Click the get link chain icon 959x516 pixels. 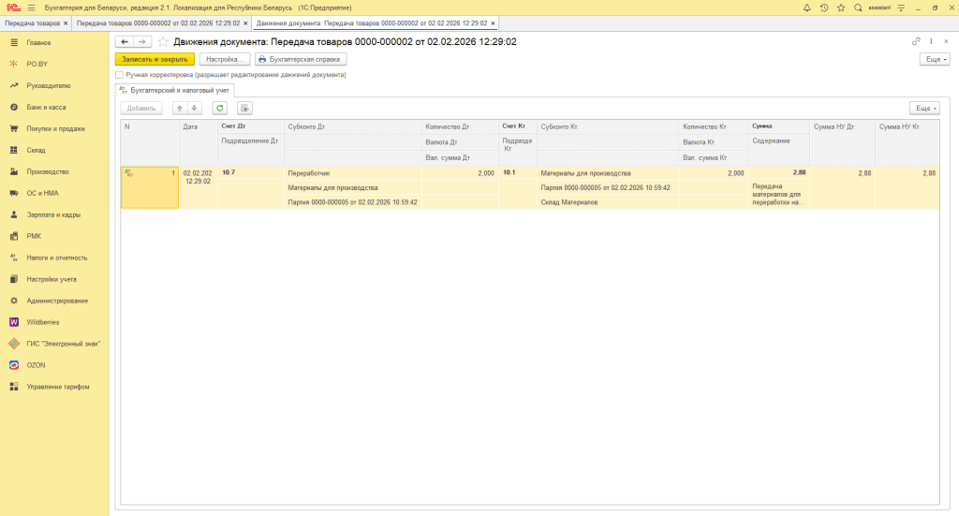tap(916, 42)
